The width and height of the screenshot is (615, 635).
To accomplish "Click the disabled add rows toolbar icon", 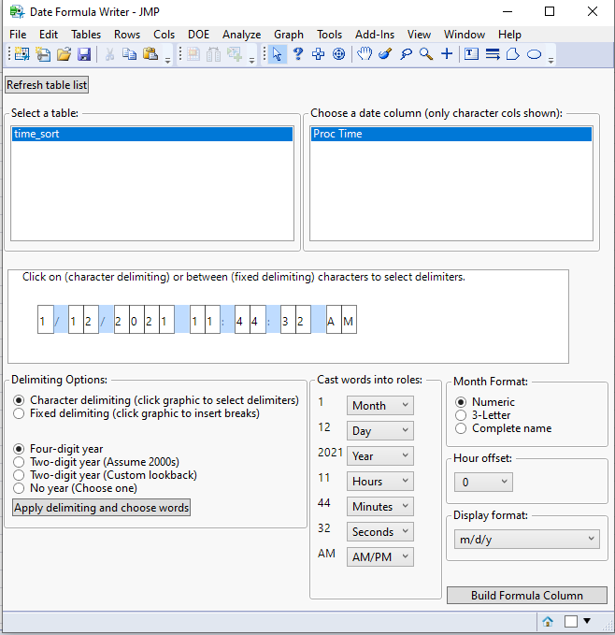I will (235, 54).
